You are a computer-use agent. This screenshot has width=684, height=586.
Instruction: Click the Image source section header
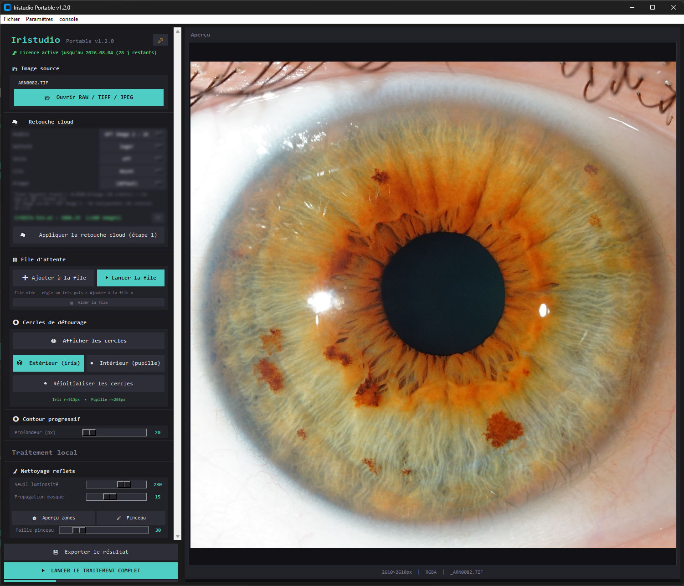coord(40,68)
